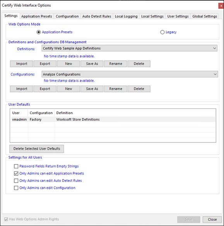Switch to the Local Settings tab
This screenshot has height=226, width=224.
152,16
